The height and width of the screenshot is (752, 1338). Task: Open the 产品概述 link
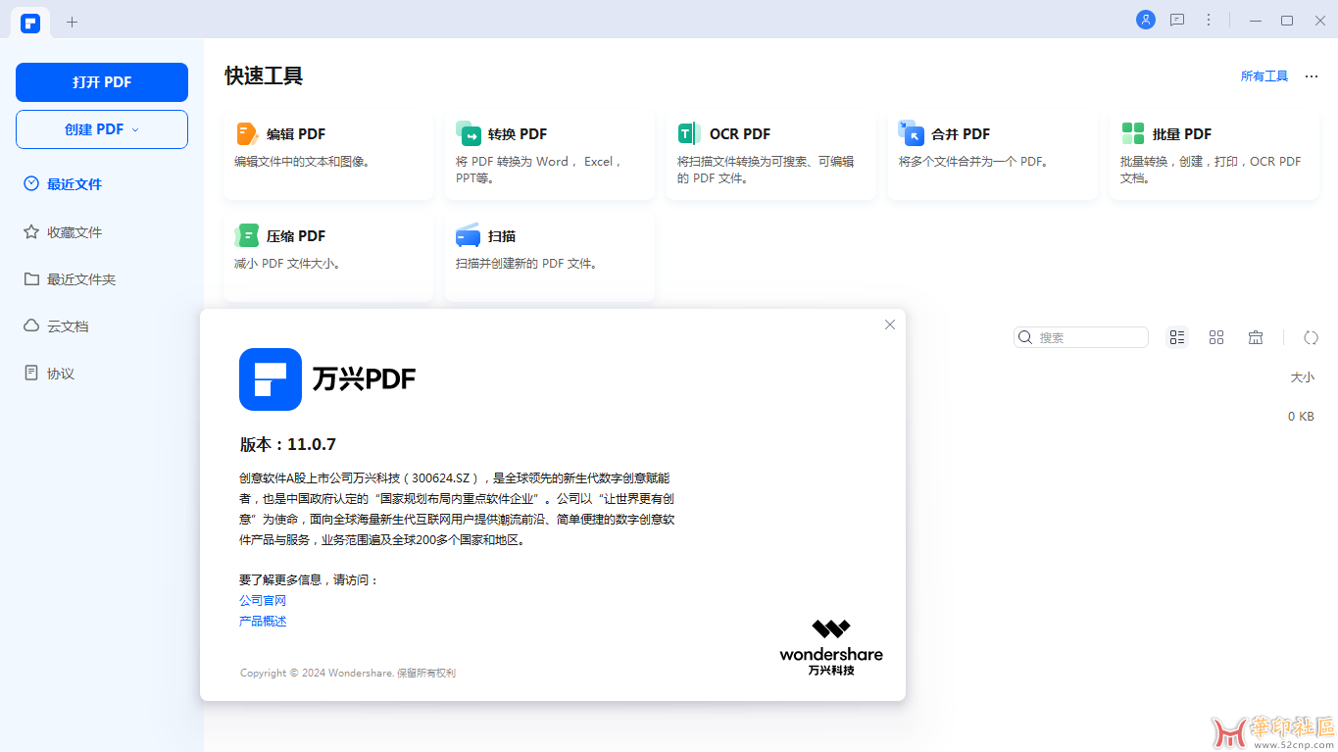pos(263,622)
